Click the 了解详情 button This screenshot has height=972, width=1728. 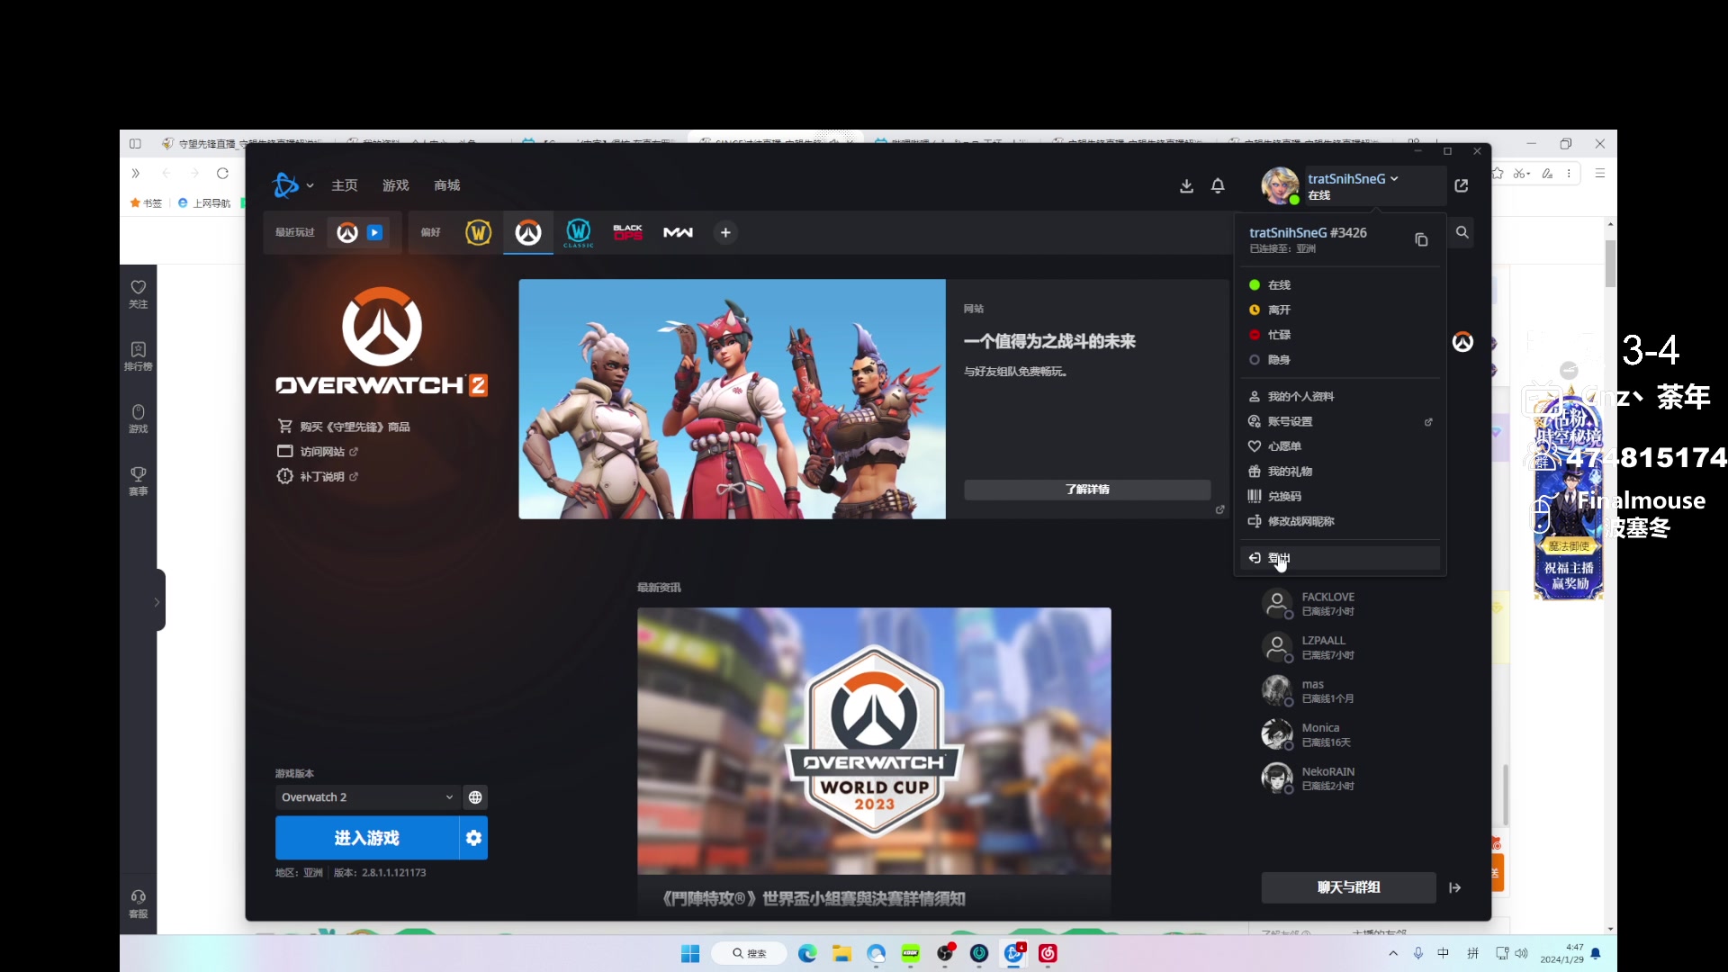coord(1086,490)
